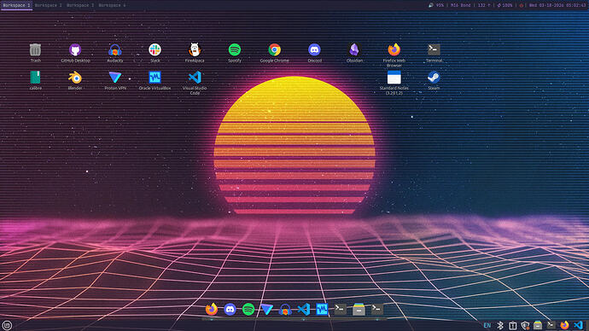The image size is (589, 331).
Task: Click the date and time in top bar
Action: pyautogui.click(x=557, y=5)
